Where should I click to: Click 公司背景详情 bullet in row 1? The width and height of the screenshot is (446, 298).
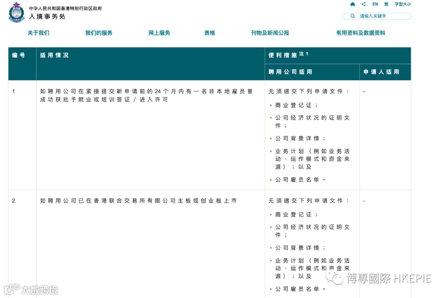coord(300,138)
